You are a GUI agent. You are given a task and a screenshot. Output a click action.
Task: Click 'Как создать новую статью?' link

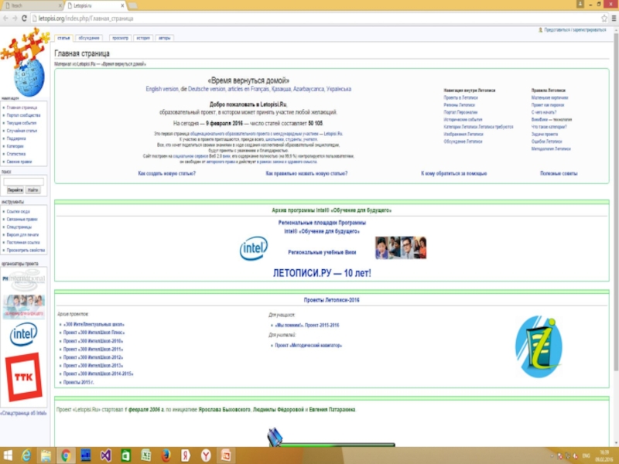(167, 173)
